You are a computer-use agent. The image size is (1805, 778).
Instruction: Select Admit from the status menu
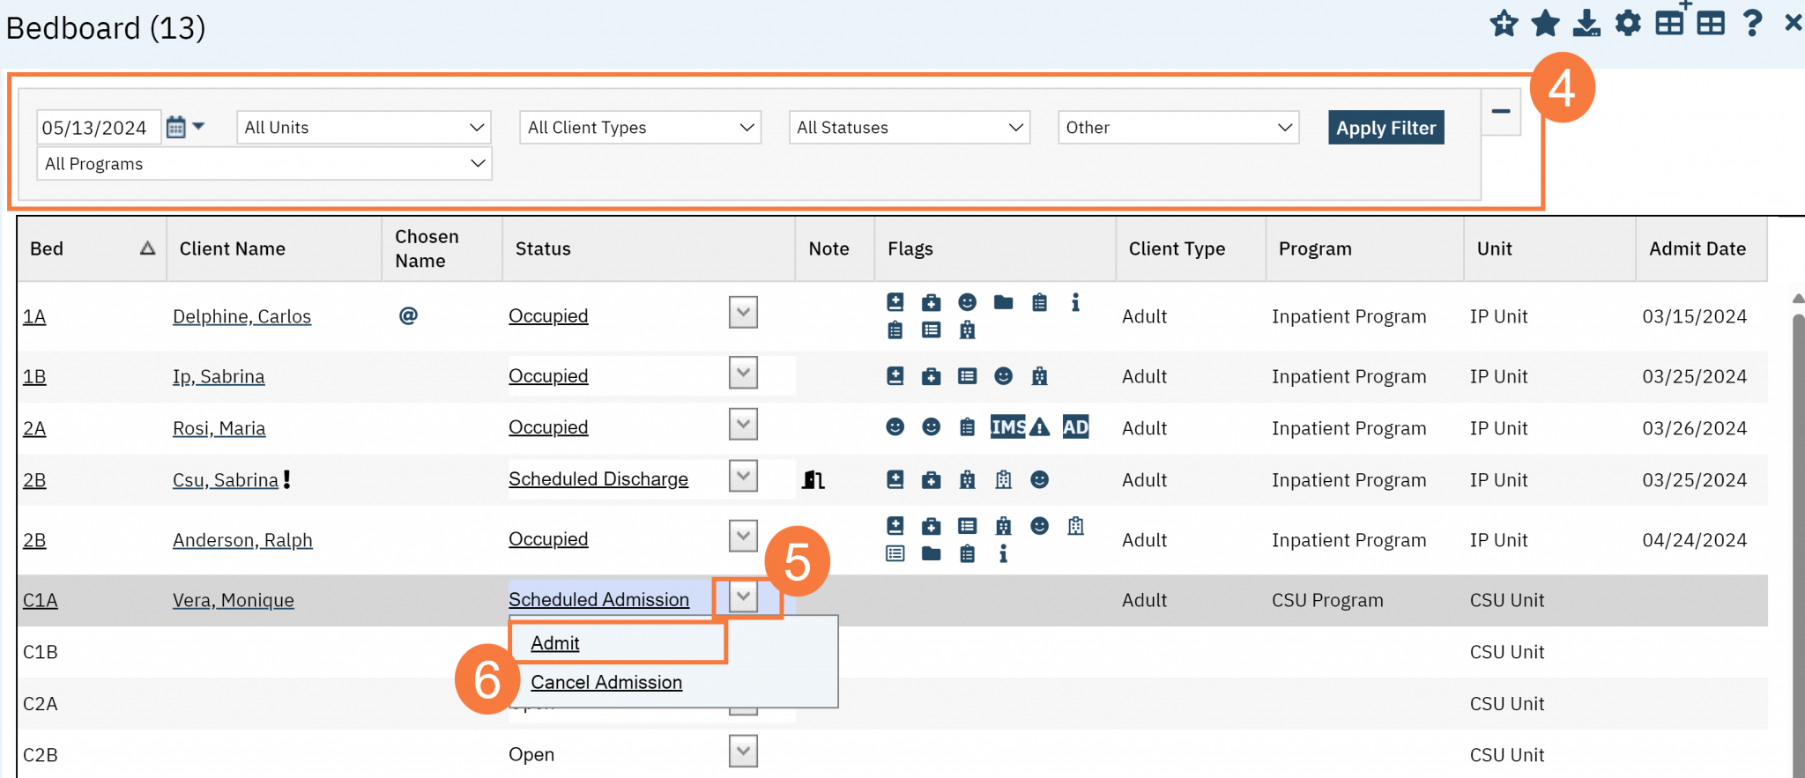pyautogui.click(x=555, y=643)
